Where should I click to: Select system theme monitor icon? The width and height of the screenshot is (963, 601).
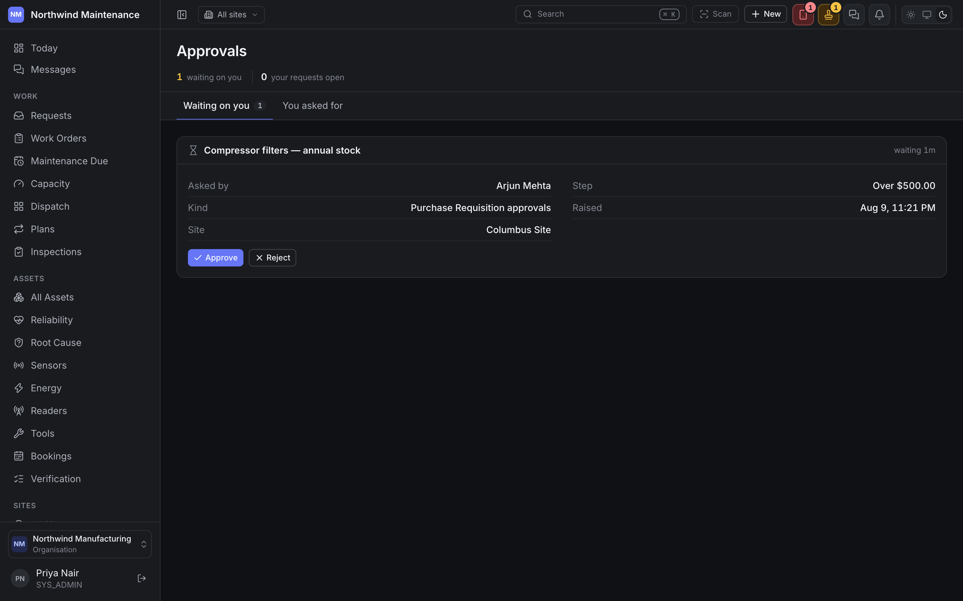click(927, 15)
